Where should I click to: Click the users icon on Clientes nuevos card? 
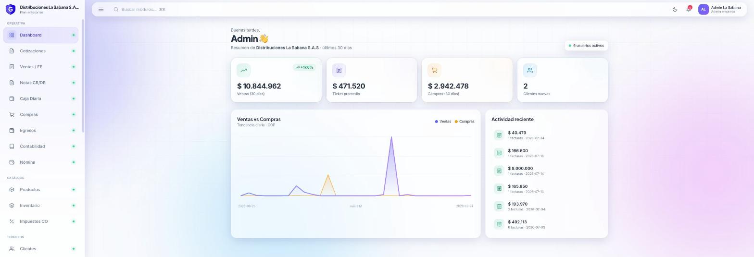coord(530,70)
